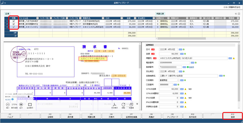Click the warning icon beside 精算先
This screenshot has width=243, height=123.
pyautogui.click(x=234, y=58)
